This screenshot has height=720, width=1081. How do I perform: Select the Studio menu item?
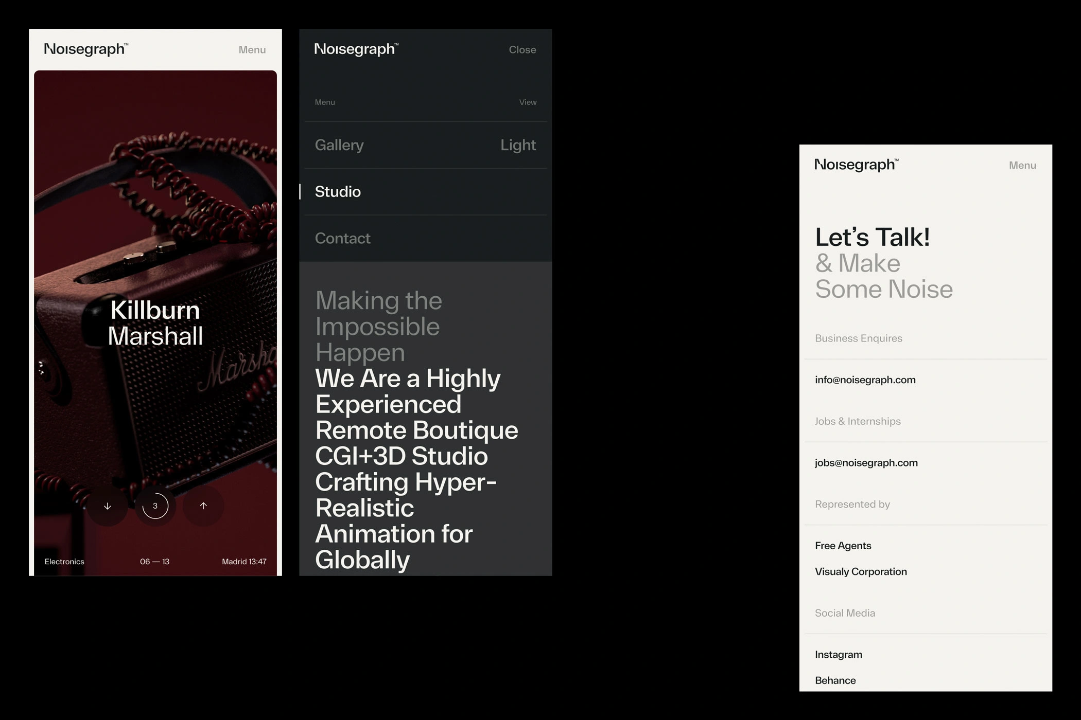[x=338, y=192]
